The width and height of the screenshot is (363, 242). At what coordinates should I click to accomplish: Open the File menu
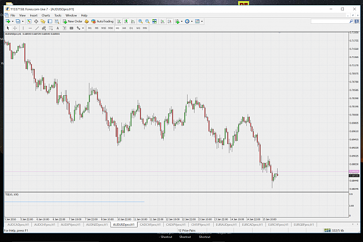(13, 16)
